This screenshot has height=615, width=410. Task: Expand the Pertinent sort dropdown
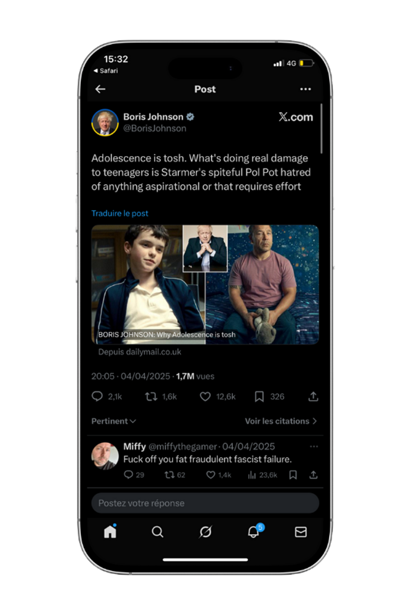(x=113, y=421)
